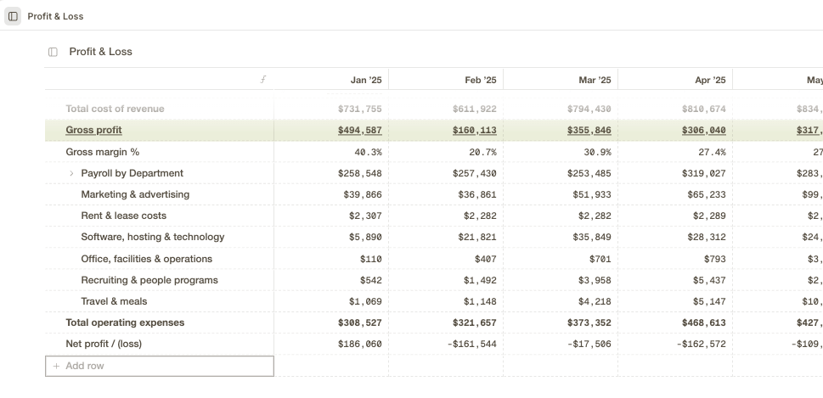The height and width of the screenshot is (398, 823).
Task: Click Travel & meals cell $1,069
Action: 365,301
